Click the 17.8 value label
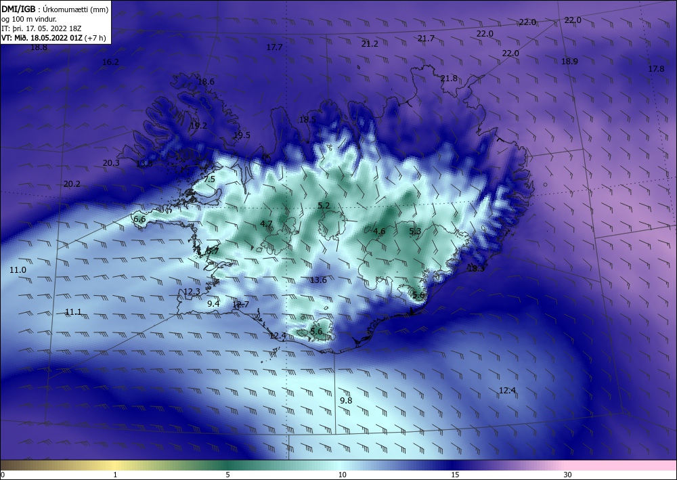The image size is (677, 480). click(x=656, y=68)
